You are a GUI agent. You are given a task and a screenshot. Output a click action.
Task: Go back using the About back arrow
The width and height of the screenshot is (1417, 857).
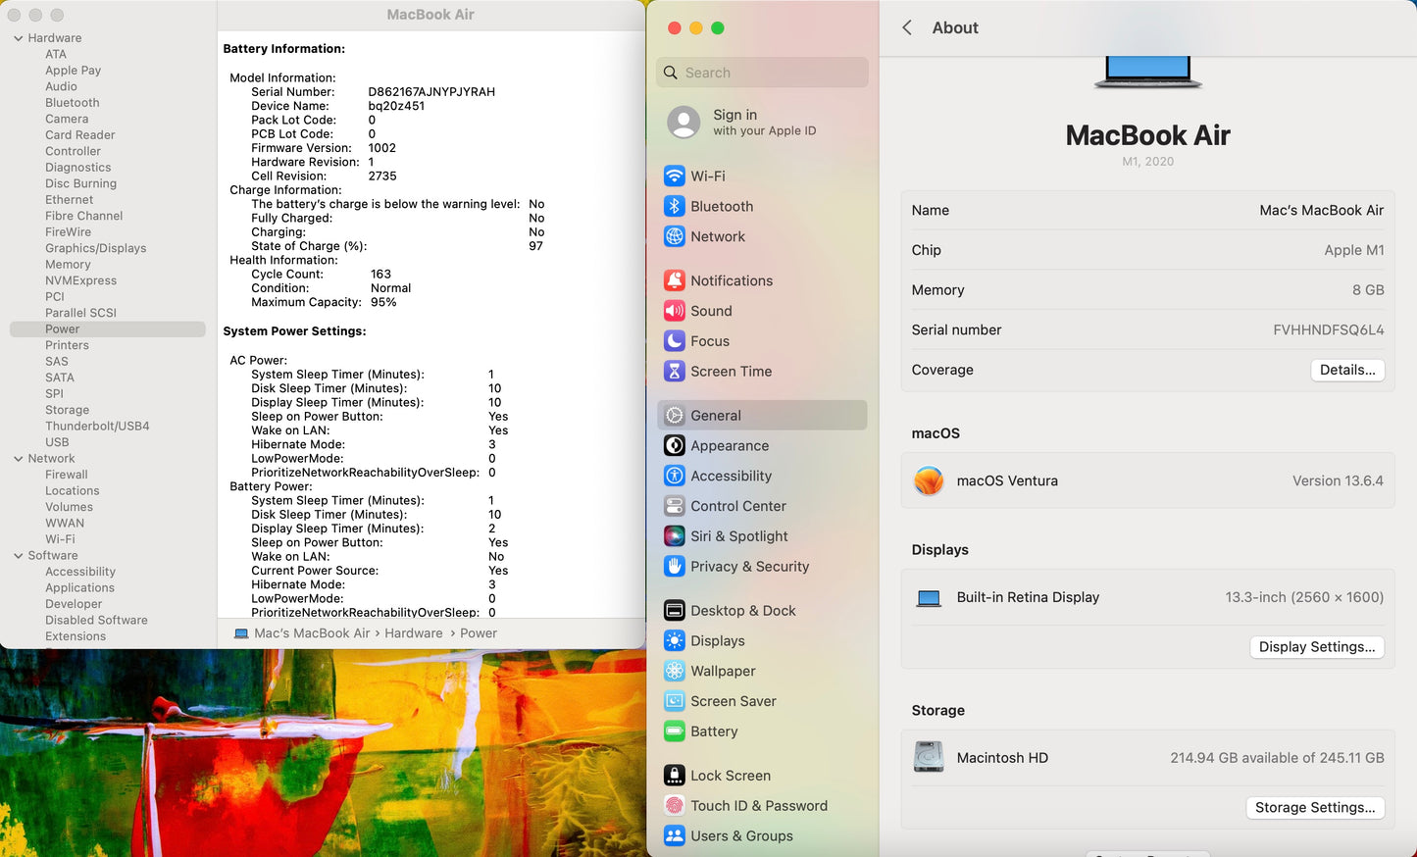pos(907,28)
